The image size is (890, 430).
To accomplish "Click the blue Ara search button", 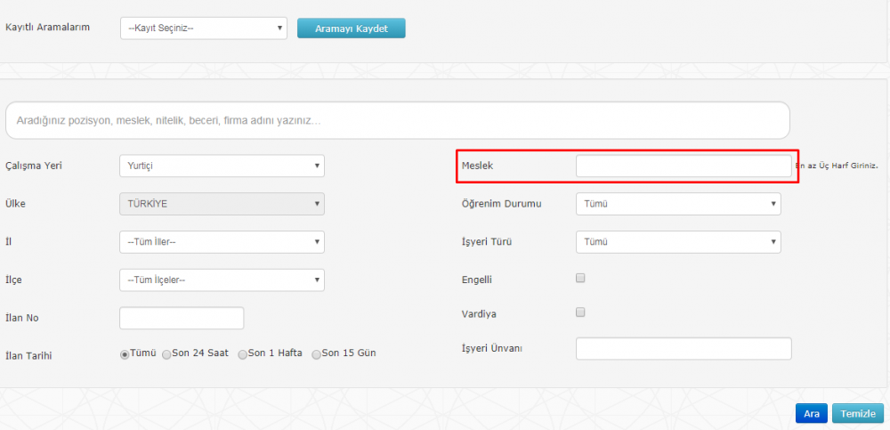I will pyautogui.click(x=812, y=413).
